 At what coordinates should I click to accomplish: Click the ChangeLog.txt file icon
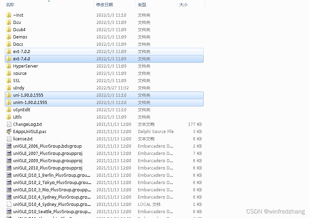pyautogui.click(x=9, y=124)
